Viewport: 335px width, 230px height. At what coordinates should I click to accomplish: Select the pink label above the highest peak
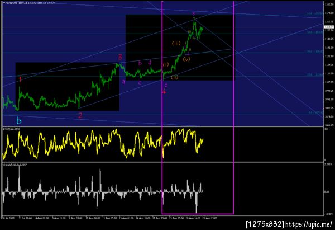point(194,14)
